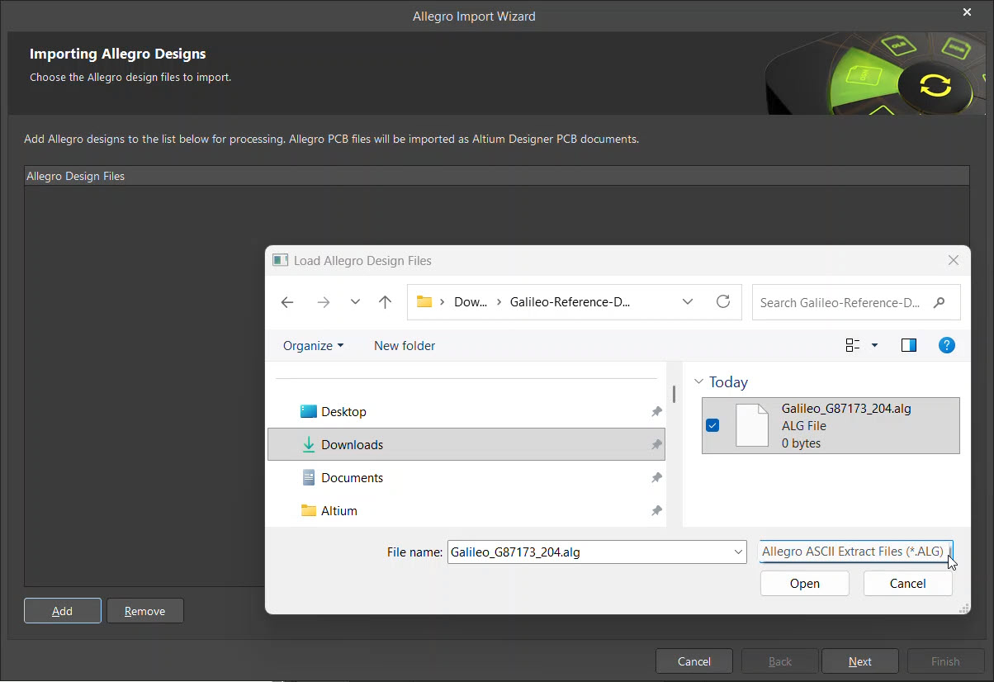Collapse the Today group
The width and height of the screenshot is (994, 682).
point(699,382)
